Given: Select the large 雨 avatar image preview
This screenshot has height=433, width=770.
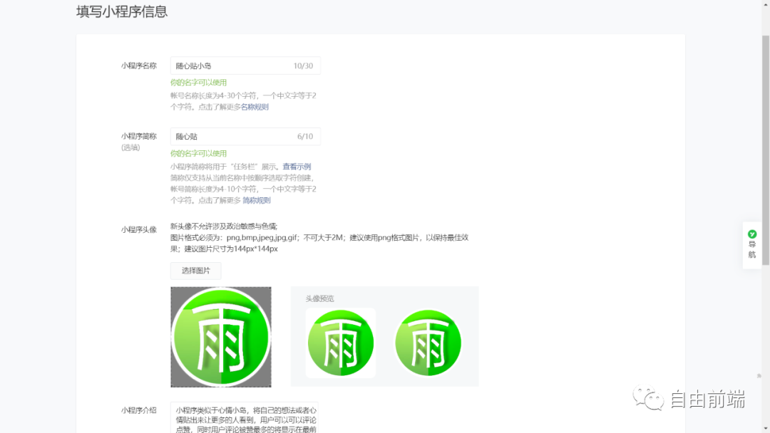Looking at the screenshot, I should tap(220, 335).
